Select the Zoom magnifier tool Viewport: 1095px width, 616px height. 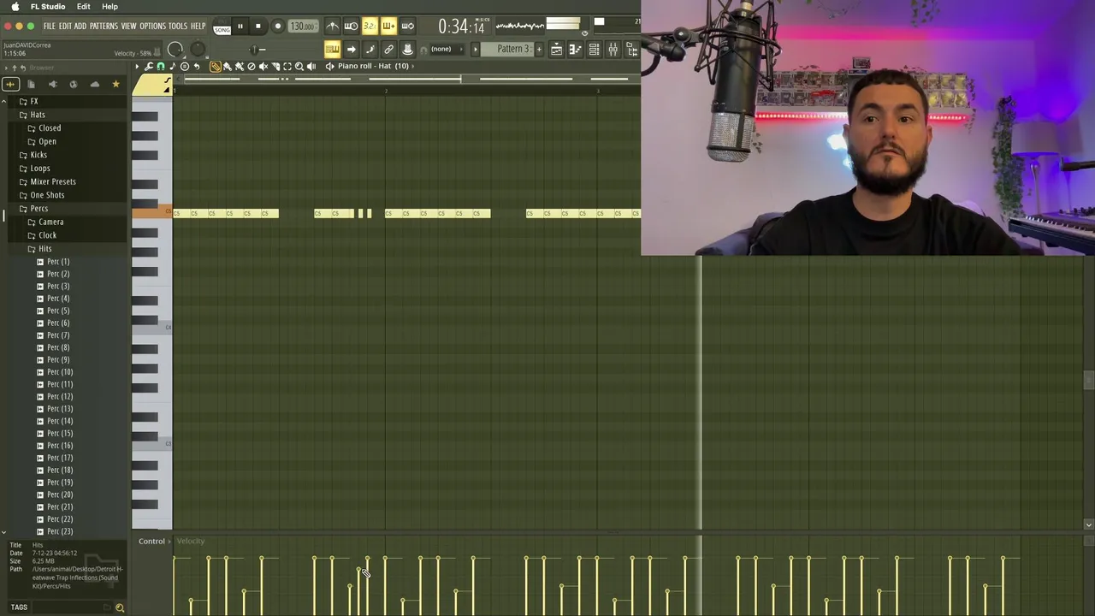(x=299, y=66)
